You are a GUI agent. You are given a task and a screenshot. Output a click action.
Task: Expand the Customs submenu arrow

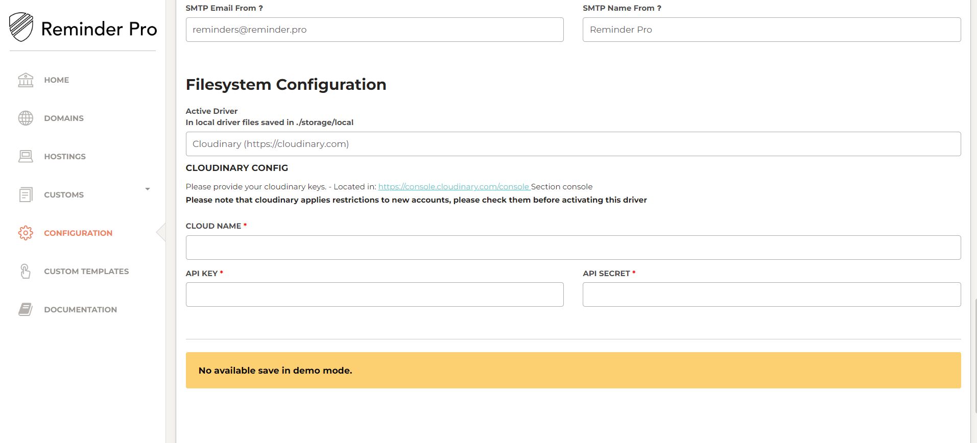[148, 189]
